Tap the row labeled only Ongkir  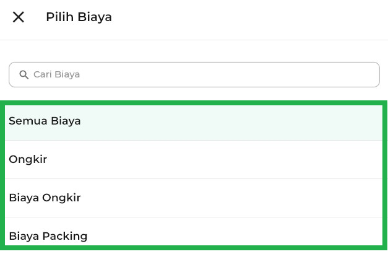click(194, 160)
